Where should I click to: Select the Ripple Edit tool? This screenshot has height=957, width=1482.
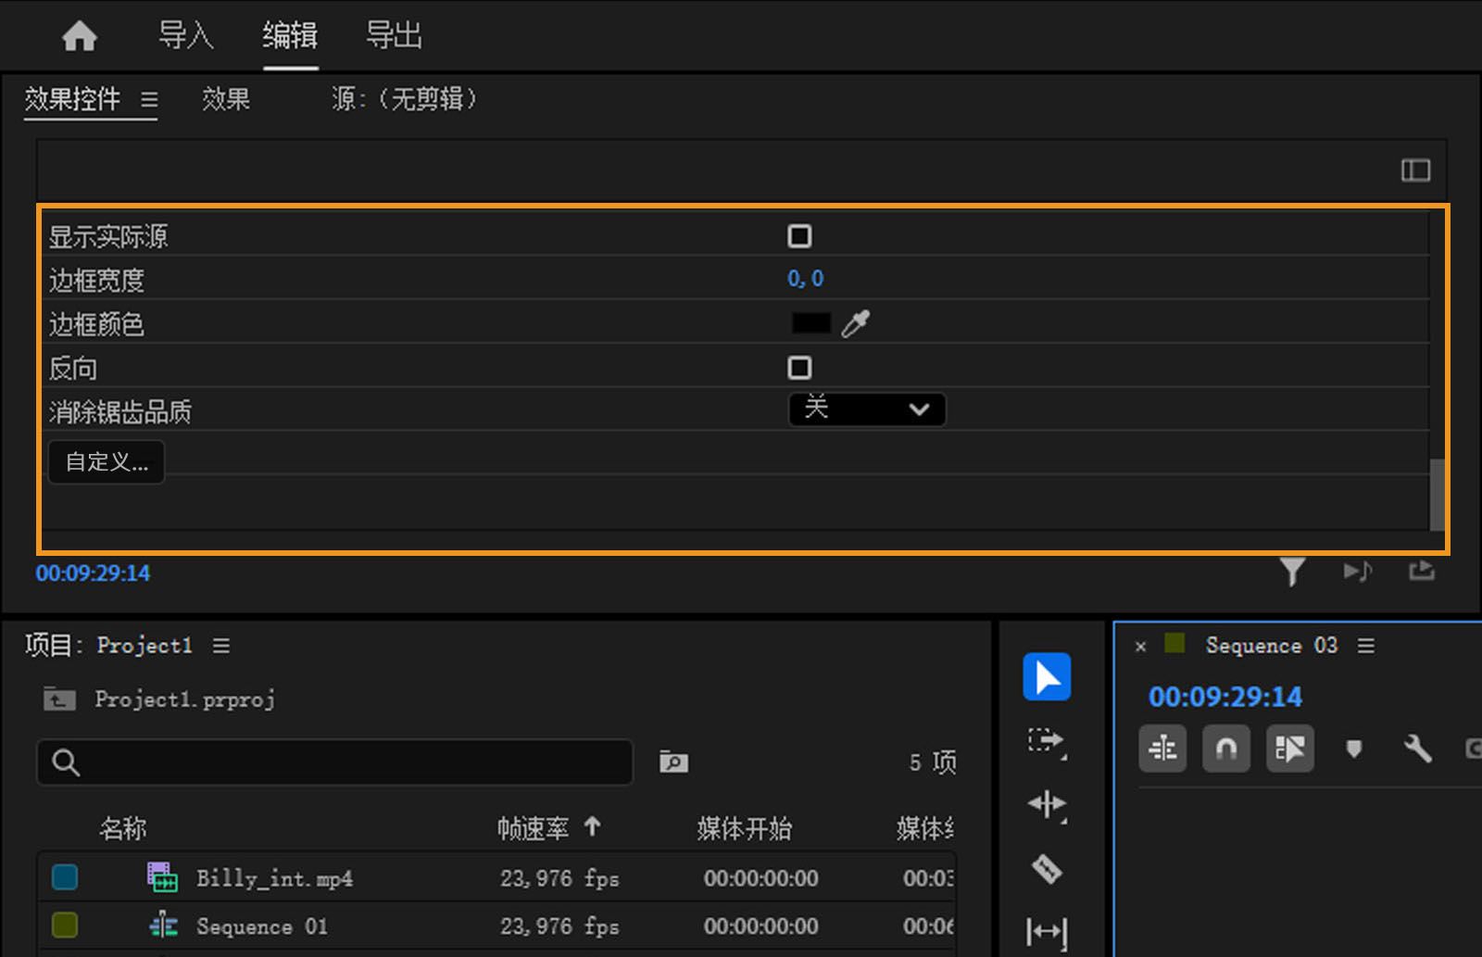[1047, 805]
